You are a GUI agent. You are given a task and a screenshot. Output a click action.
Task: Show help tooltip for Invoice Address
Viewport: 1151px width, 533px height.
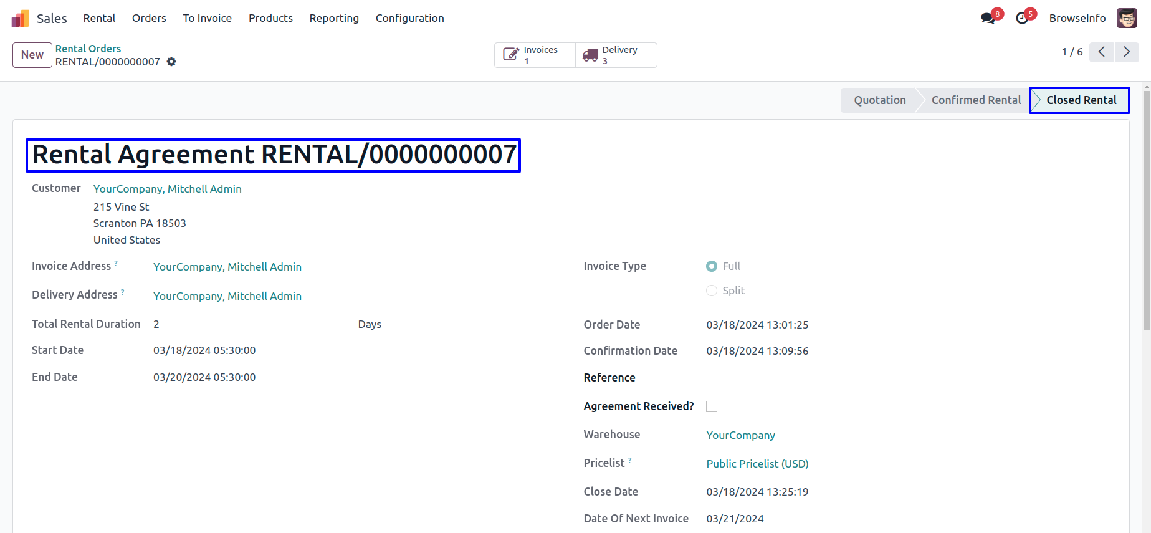(116, 263)
